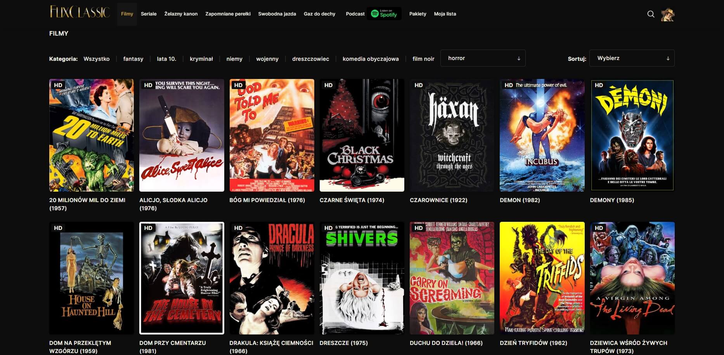Open the Zapomniane perełki section
Screen dimensions: 724x355
click(x=228, y=13)
